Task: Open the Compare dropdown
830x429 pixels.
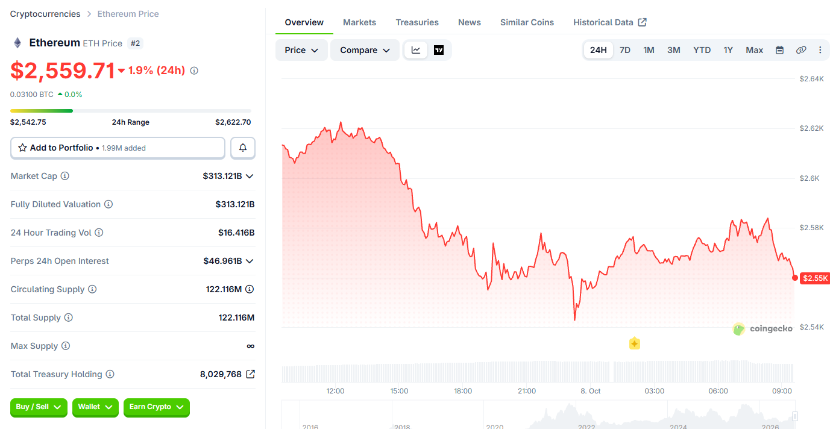Action: (365, 50)
